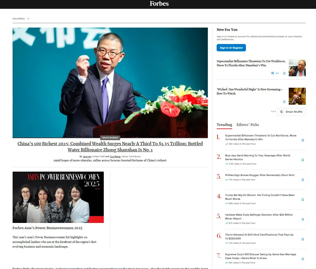Switch to the Editors' Picks tab

click(x=248, y=125)
